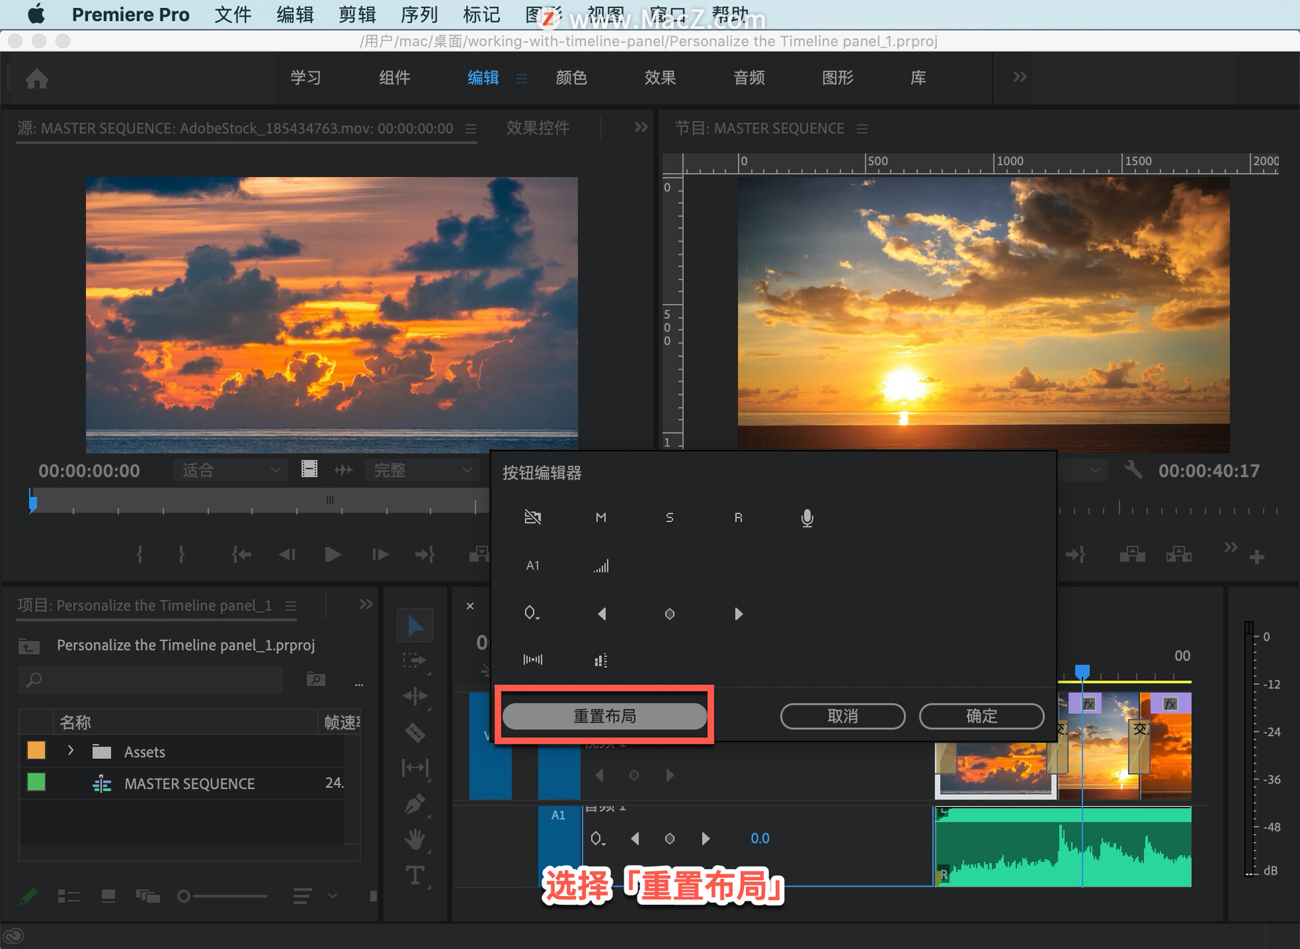Open the 文件 menu
This screenshot has height=949, width=1300.
click(x=232, y=14)
